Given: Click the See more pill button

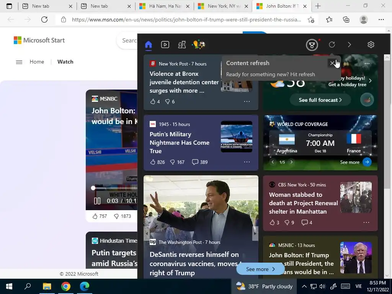Looking at the screenshot, I should click(x=260, y=269).
